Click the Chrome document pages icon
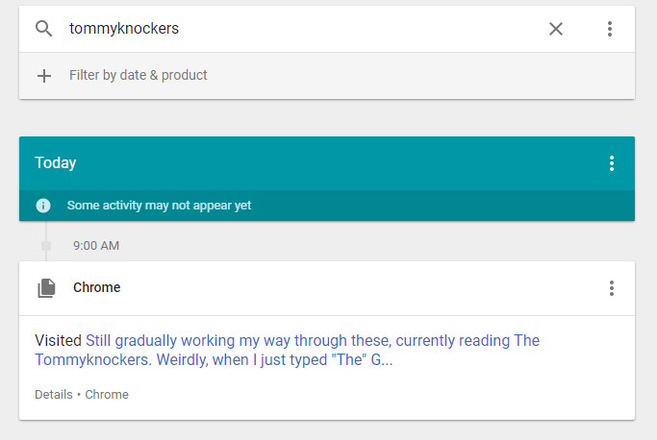The image size is (657, 440). tap(46, 288)
